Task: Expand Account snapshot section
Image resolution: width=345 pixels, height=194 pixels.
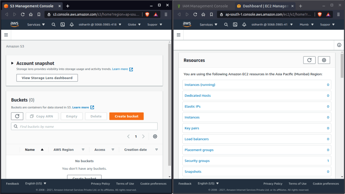Action: click(x=12, y=63)
